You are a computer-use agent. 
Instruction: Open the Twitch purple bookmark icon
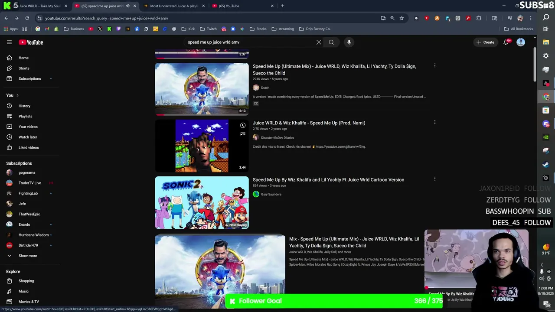118,29
